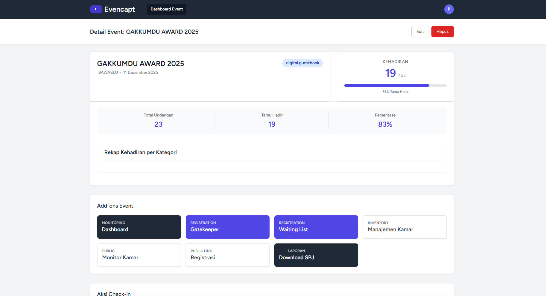Click the Edit button
The image size is (546, 296).
(420, 31)
